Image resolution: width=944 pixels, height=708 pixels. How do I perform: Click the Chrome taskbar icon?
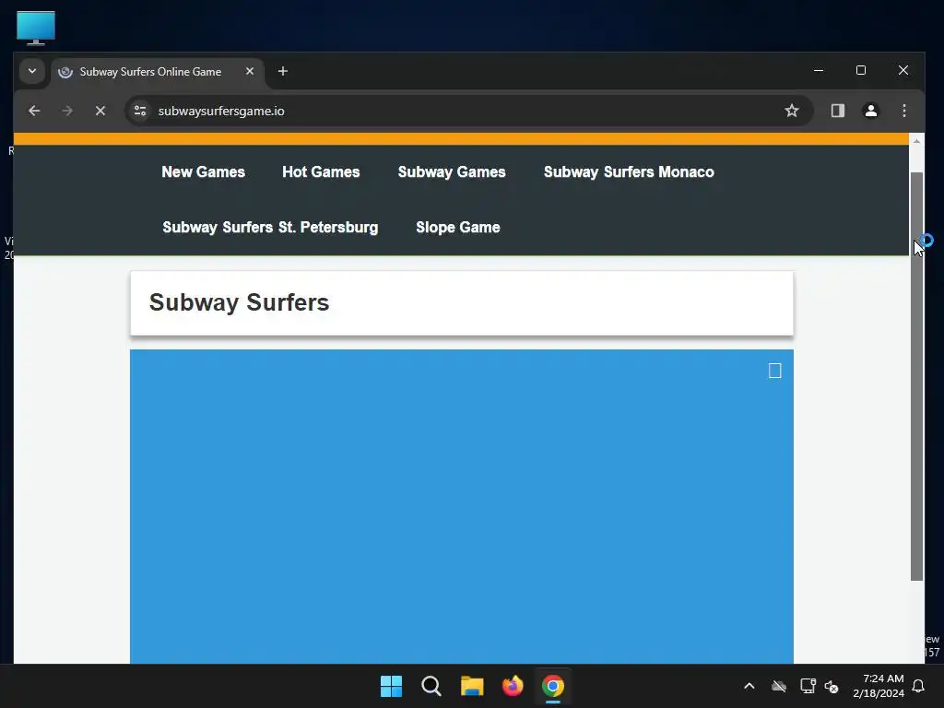[x=553, y=686]
